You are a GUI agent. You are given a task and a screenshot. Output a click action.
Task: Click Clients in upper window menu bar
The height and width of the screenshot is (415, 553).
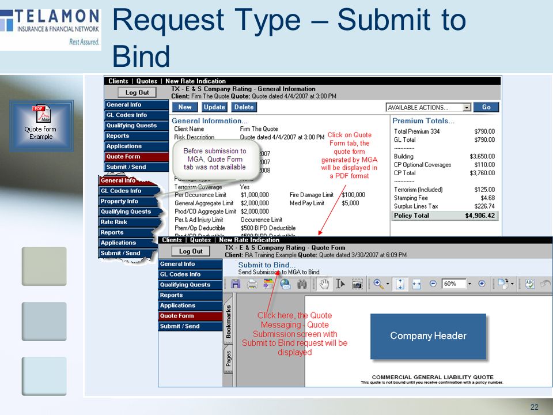(118, 81)
